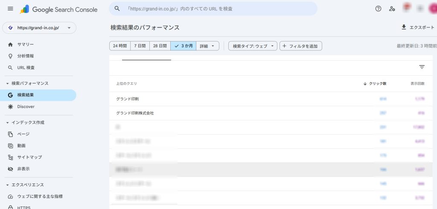Click フィルタを追加 button
The width and height of the screenshot is (437, 209).
pos(301,46)
